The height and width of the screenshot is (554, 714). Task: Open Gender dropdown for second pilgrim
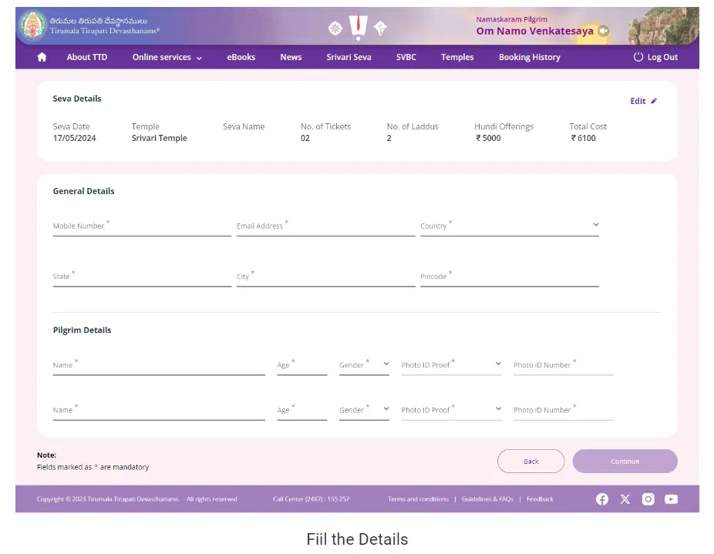click(x=364, y=410)
